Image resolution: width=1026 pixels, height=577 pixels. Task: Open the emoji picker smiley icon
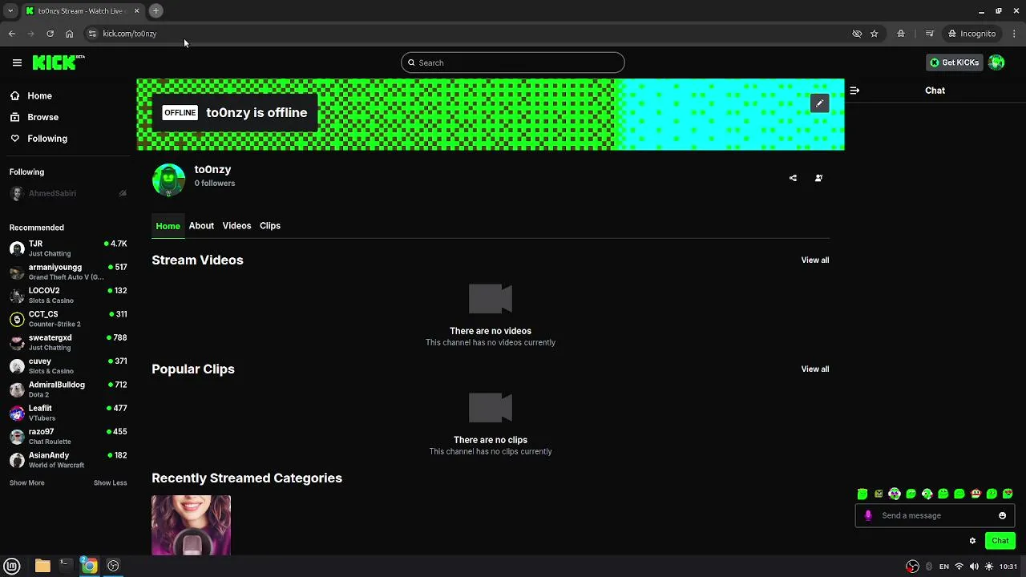(1002, 515)
